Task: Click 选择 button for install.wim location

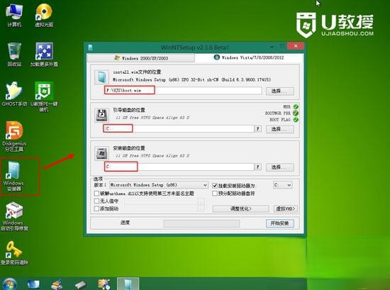Action: coord(279,91)
